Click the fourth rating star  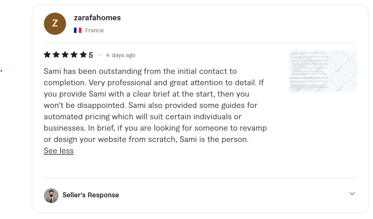(x=74, y=55)
